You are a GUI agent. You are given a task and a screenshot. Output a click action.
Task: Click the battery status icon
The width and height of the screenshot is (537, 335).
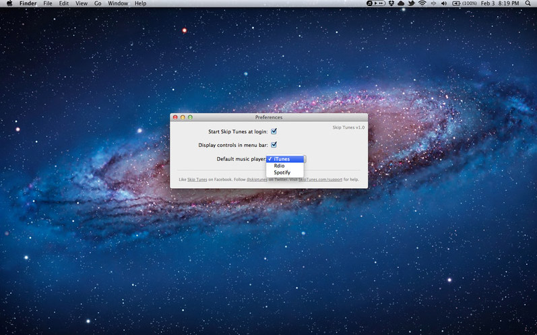[455, 3]
